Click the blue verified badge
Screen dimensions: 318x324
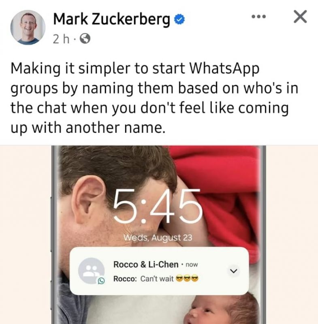pyautogui.click(x=179, y=19)
